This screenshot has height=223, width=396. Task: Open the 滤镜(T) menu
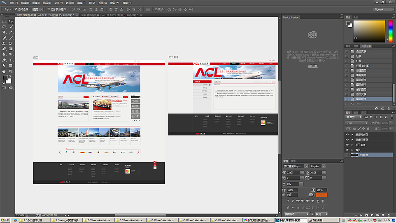81,3
